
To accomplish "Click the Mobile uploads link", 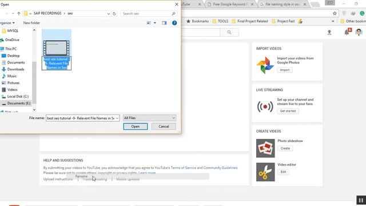I will (128, 179).
